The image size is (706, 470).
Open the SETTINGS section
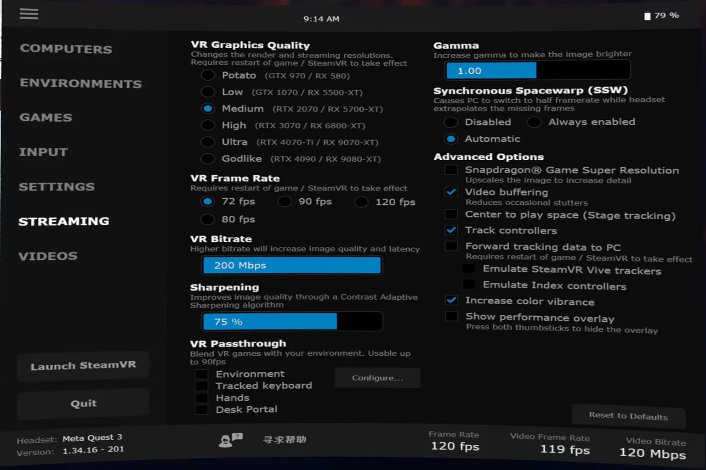click(x=57, y=187)
